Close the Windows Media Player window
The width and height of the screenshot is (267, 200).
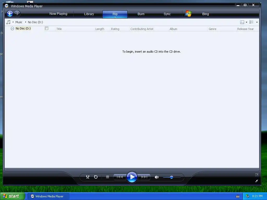coord(253,5)
